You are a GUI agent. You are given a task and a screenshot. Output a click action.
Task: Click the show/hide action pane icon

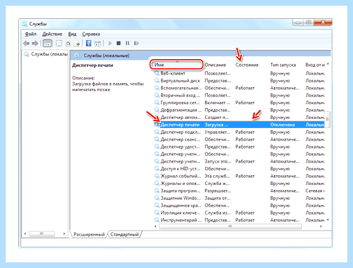97,43
